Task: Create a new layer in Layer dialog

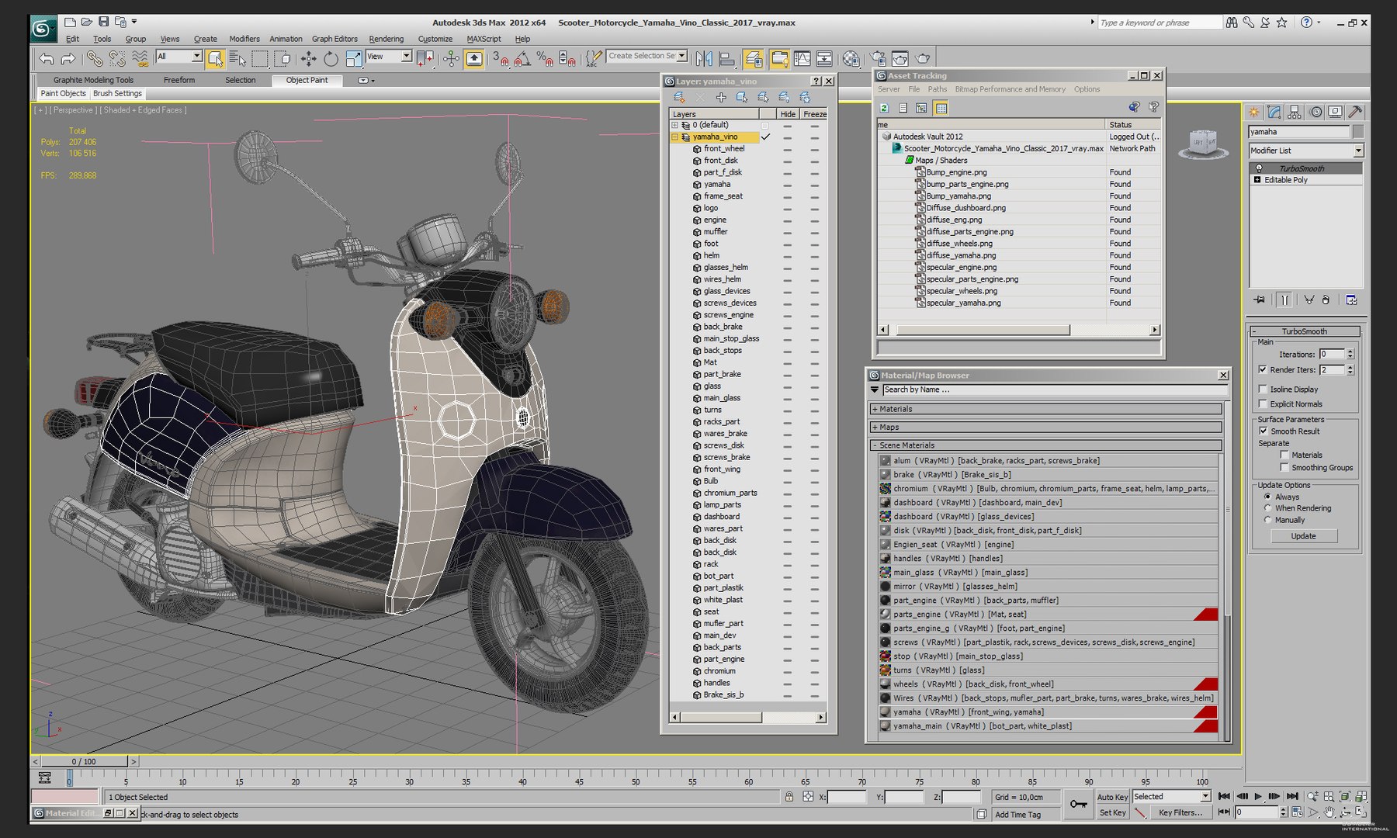Action: click(x=679, y=97)
